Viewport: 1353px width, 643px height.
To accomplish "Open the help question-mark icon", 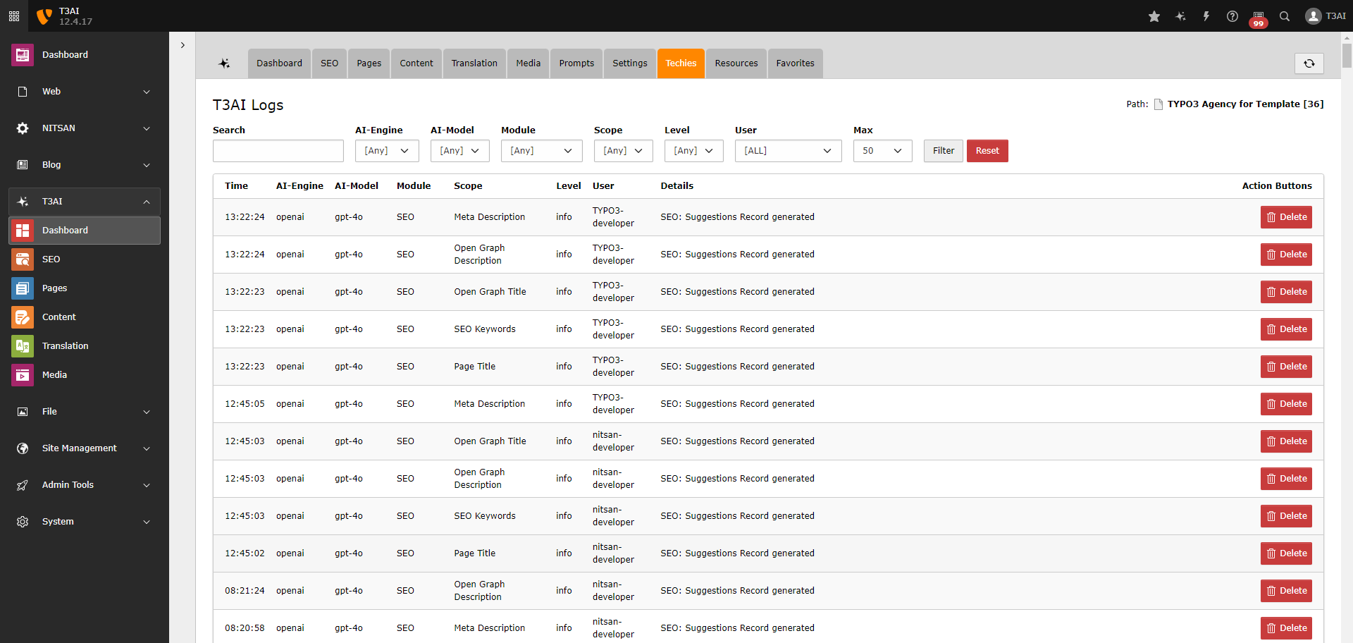I will [1232, 16].
